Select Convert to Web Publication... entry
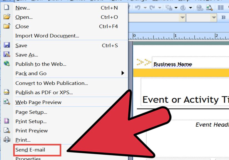The width and height of the screenshot is (229, 160). click(52, 83)
